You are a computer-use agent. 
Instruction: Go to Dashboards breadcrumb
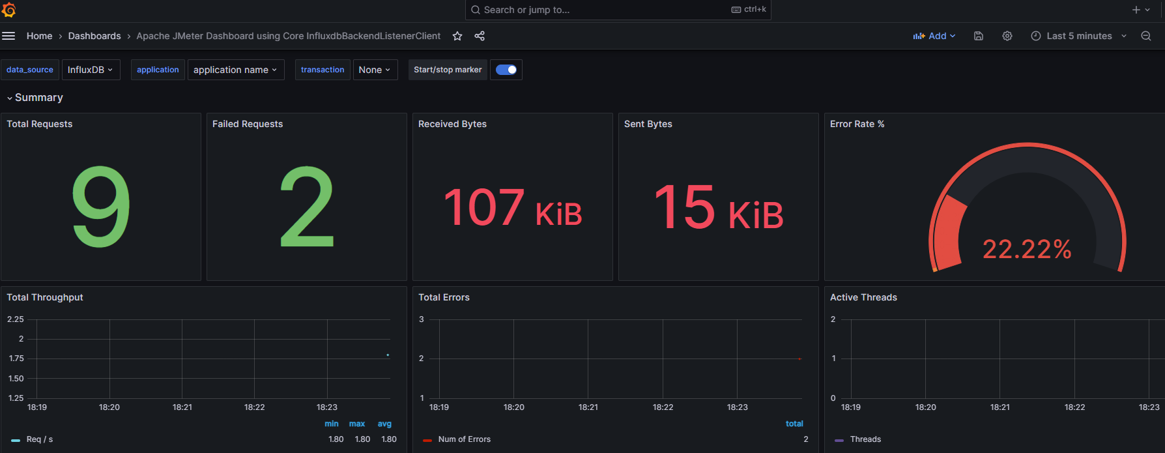(94, 36)
